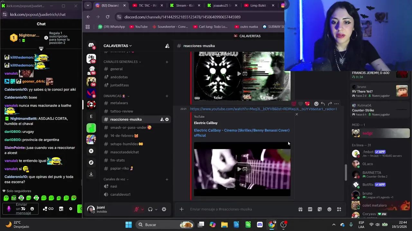Open Kick chat settings gear icon
The height and width of the screenshot is (231, 412).
tap(71, 209)
